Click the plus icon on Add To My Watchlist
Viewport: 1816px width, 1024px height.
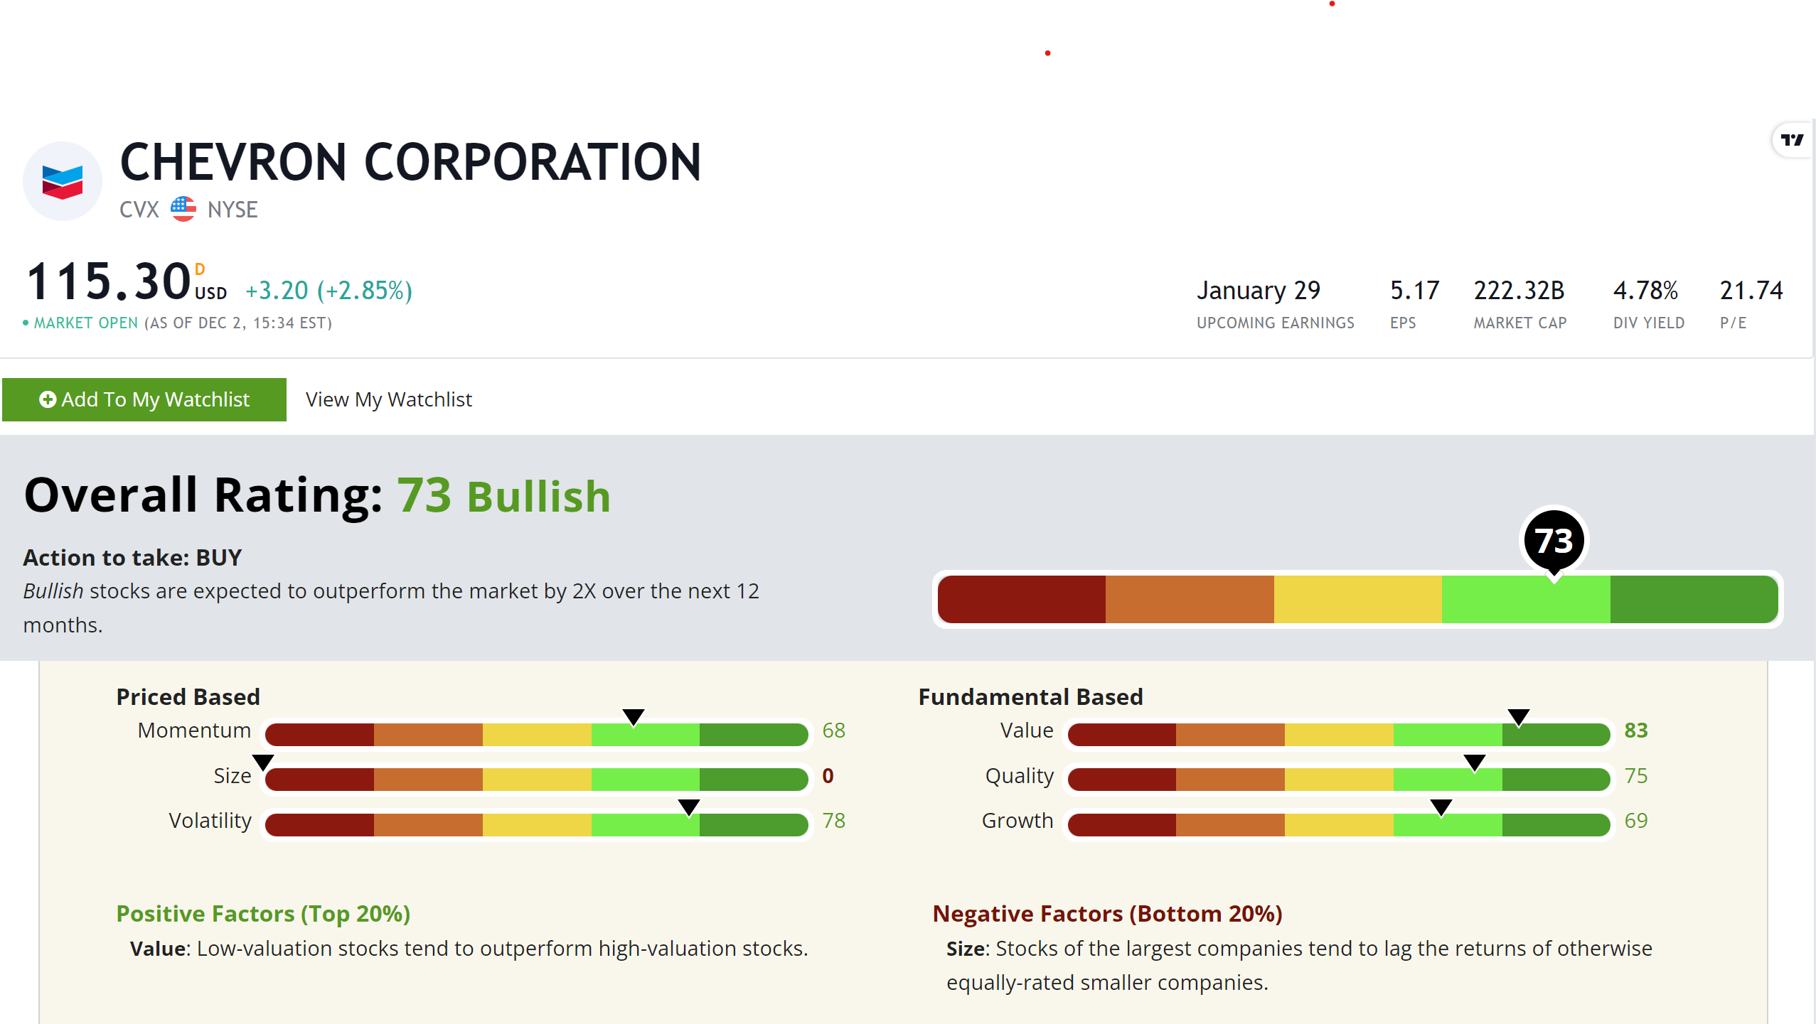48,399
